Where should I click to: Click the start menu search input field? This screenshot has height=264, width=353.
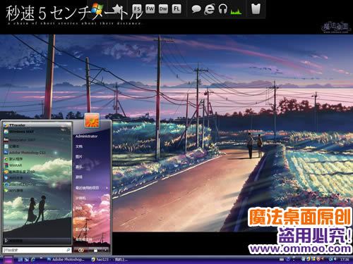point(37,250)
